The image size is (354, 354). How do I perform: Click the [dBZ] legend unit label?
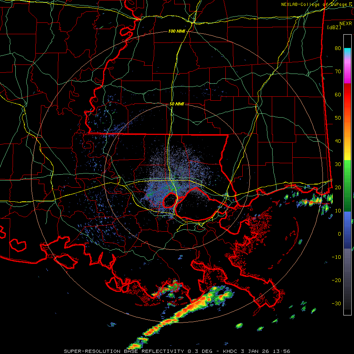click(x=334, y=27)
